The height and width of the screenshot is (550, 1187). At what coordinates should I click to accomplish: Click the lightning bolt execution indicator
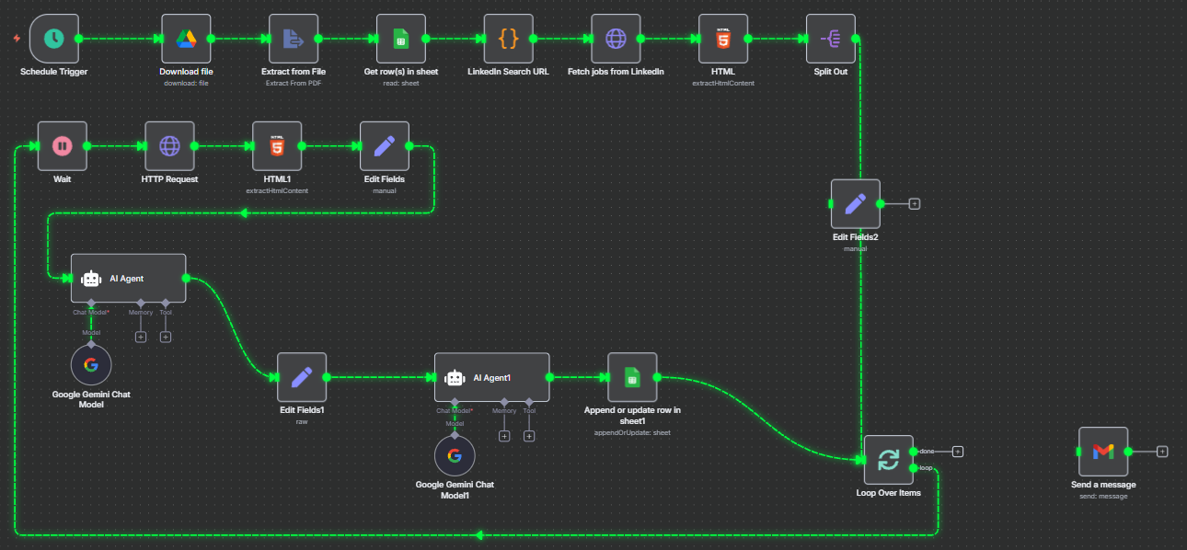15,37
